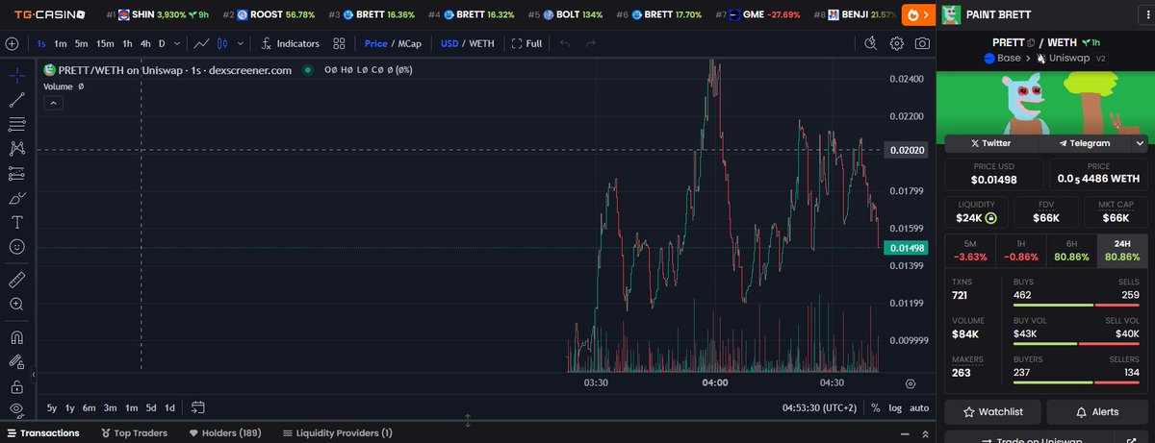Switch chart to 4h timeframe

point(144,43)
